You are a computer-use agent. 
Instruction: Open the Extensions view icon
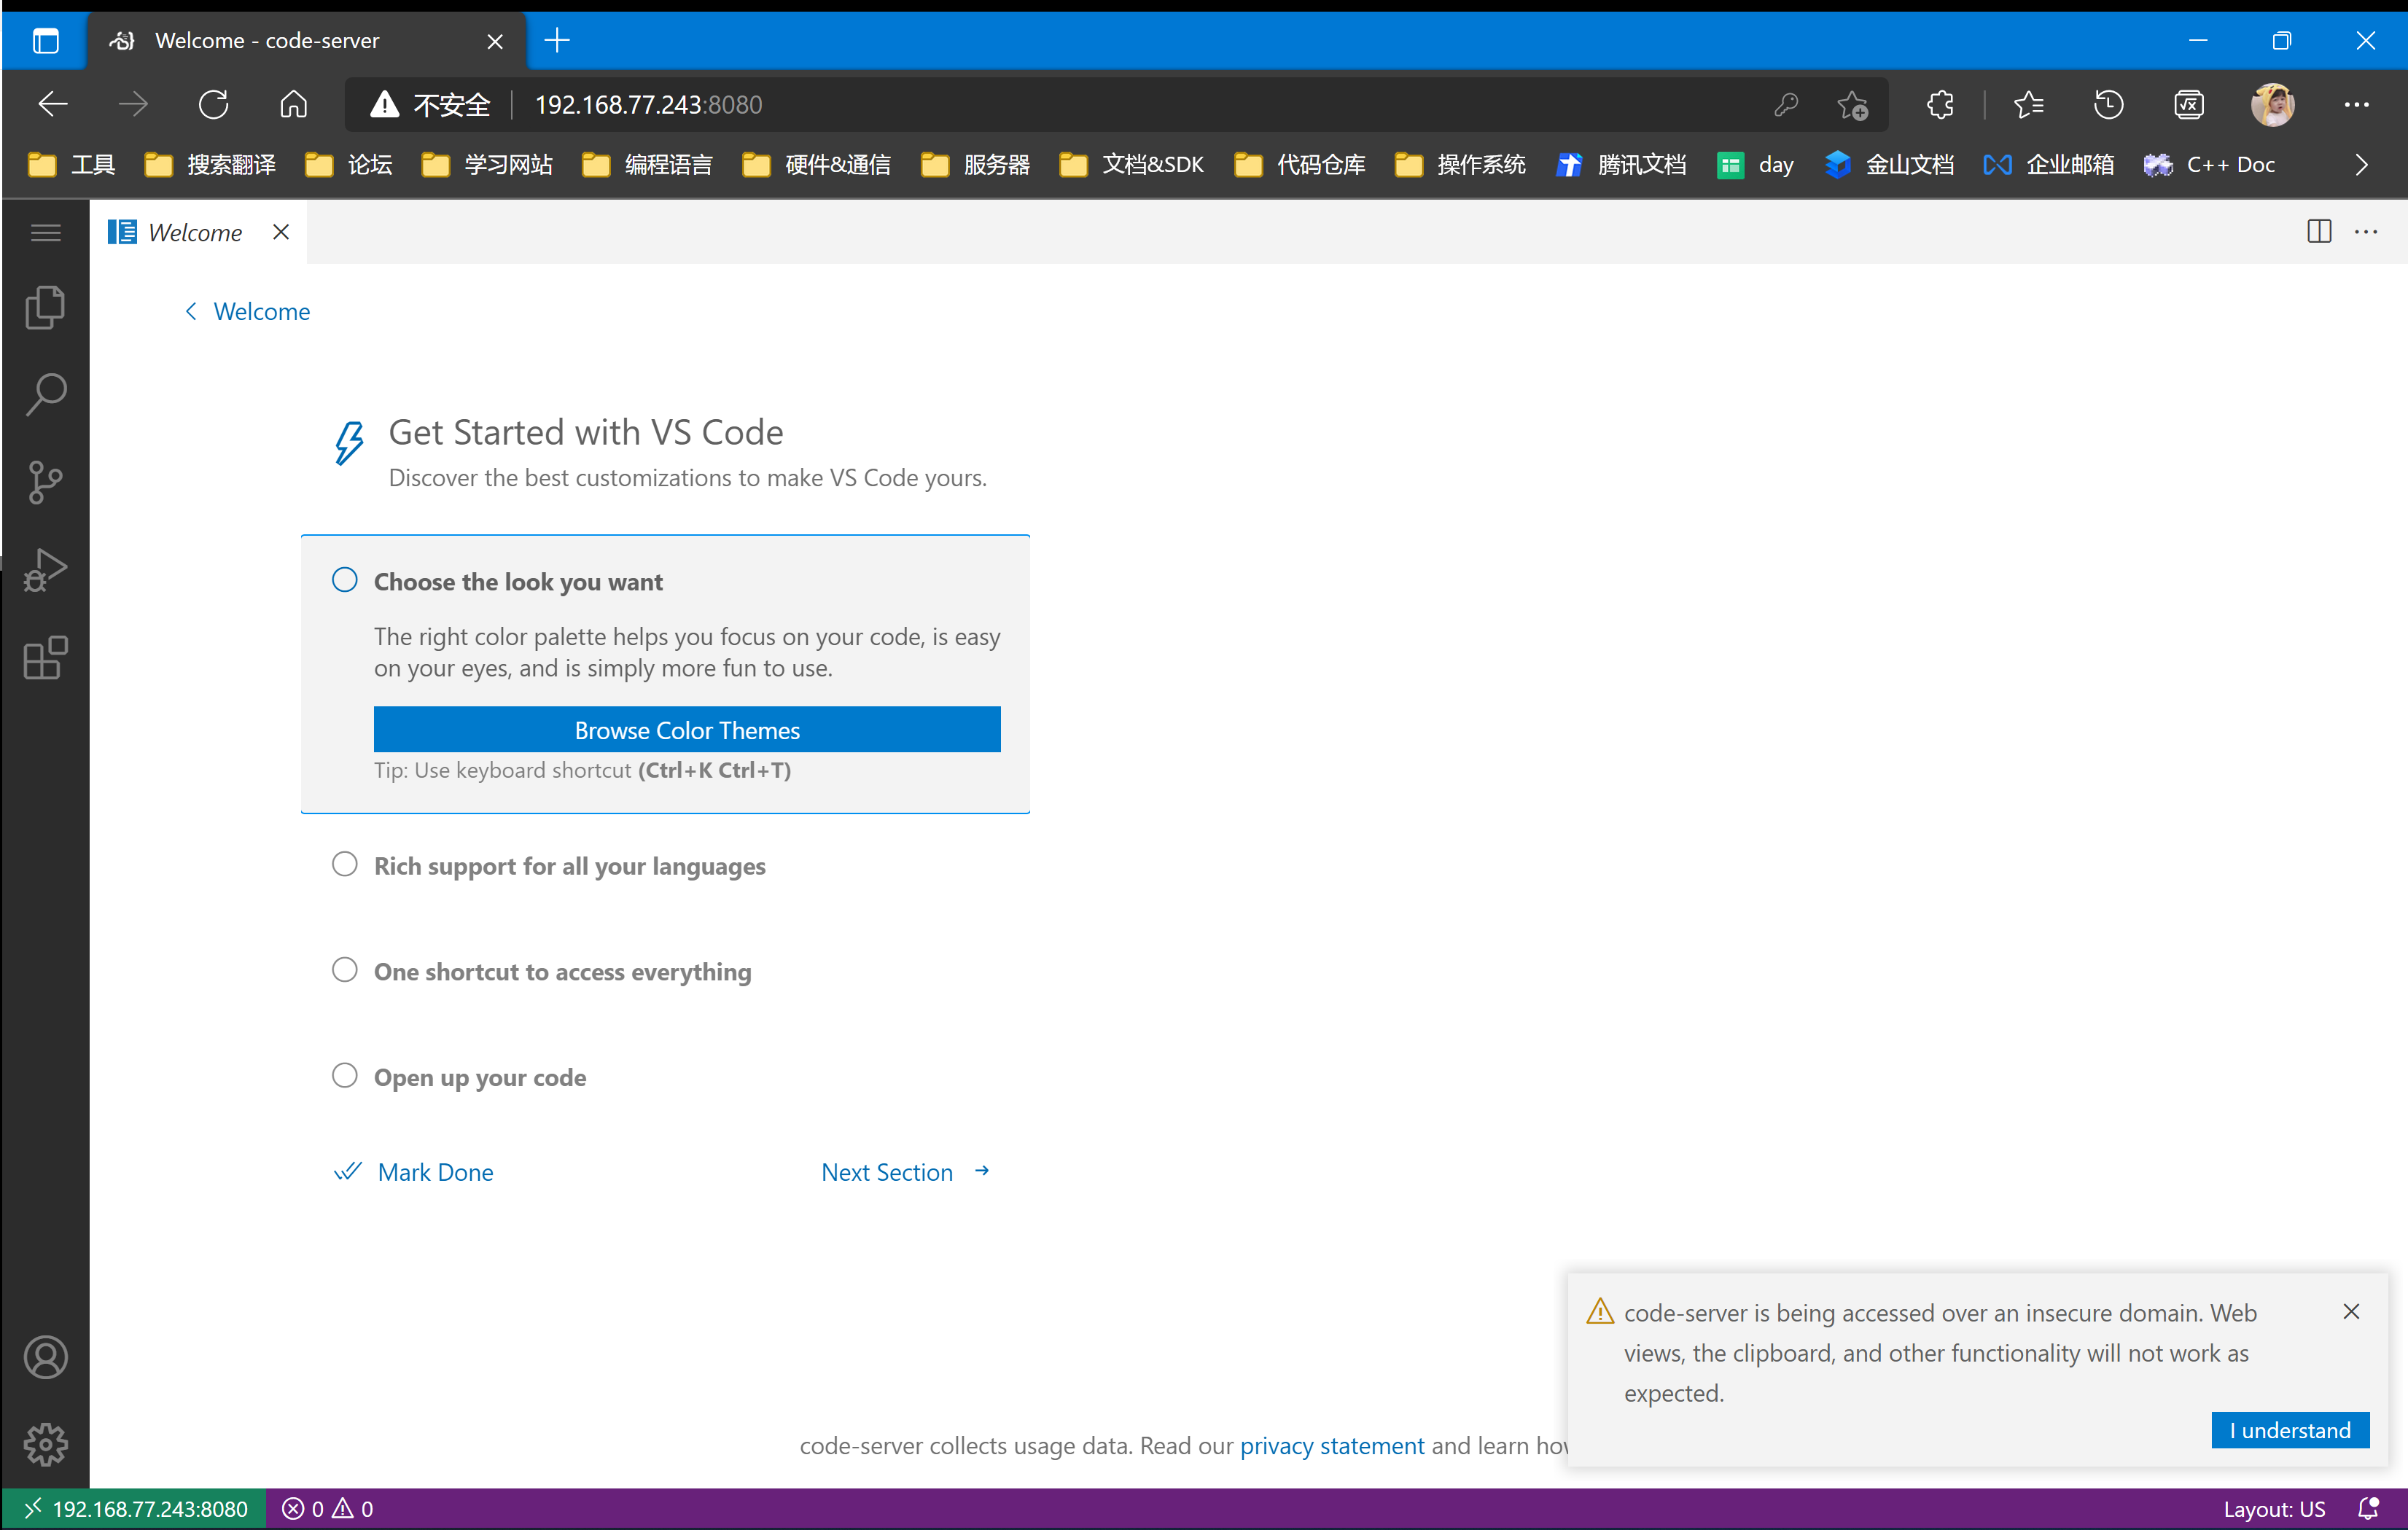45,658
